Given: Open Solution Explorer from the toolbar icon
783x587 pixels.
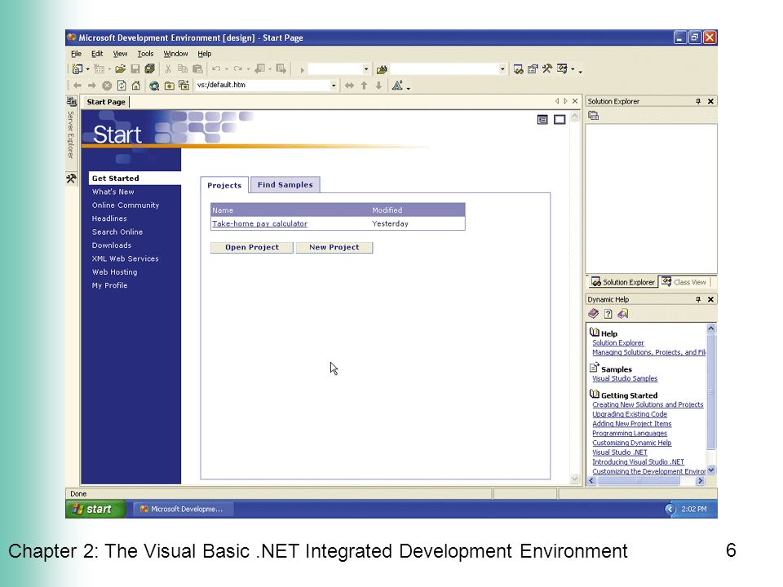Looking at the screenshot, I should tap(519, 68).
